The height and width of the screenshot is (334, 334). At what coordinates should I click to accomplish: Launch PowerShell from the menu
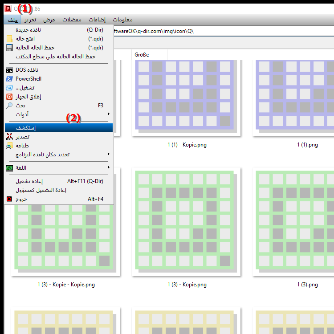click(59, 79)
